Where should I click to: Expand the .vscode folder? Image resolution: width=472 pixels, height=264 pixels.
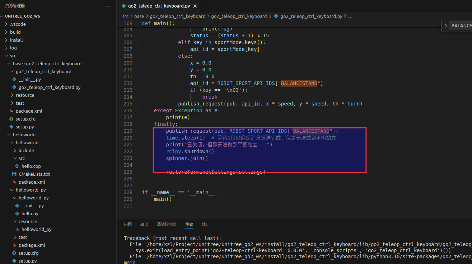[x=6, y=24]
